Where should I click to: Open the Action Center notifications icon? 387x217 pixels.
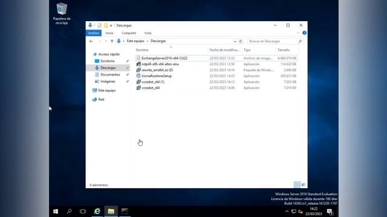(x=330, y=212)
